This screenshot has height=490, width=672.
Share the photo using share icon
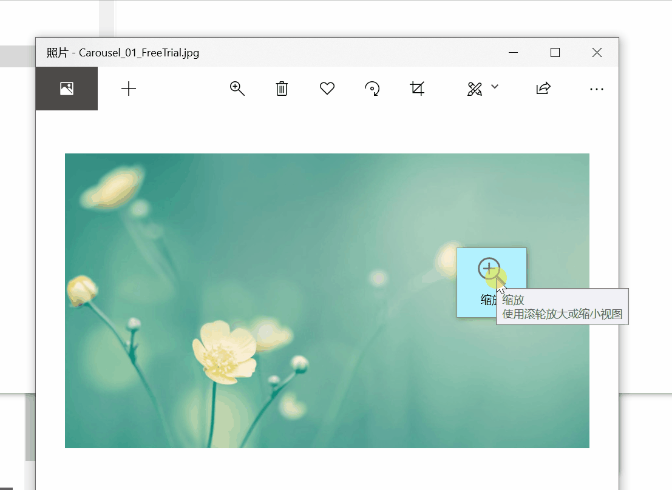[x=543, y=88]
